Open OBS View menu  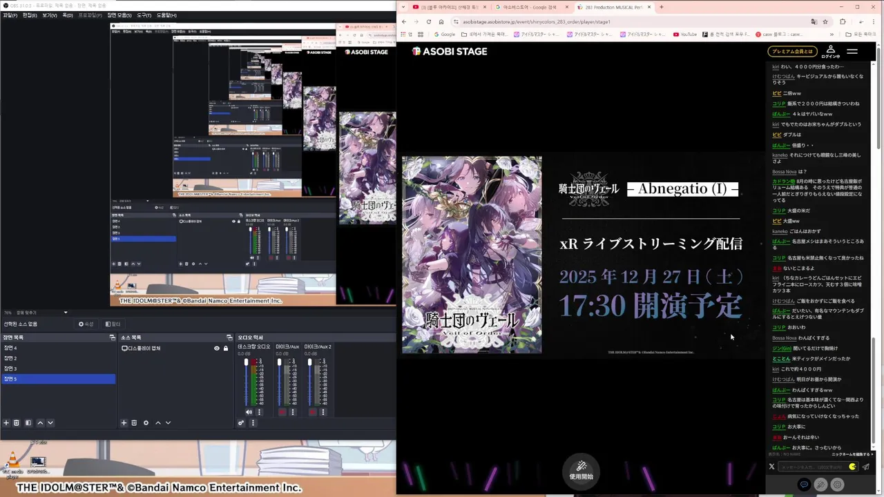(50, 15)
